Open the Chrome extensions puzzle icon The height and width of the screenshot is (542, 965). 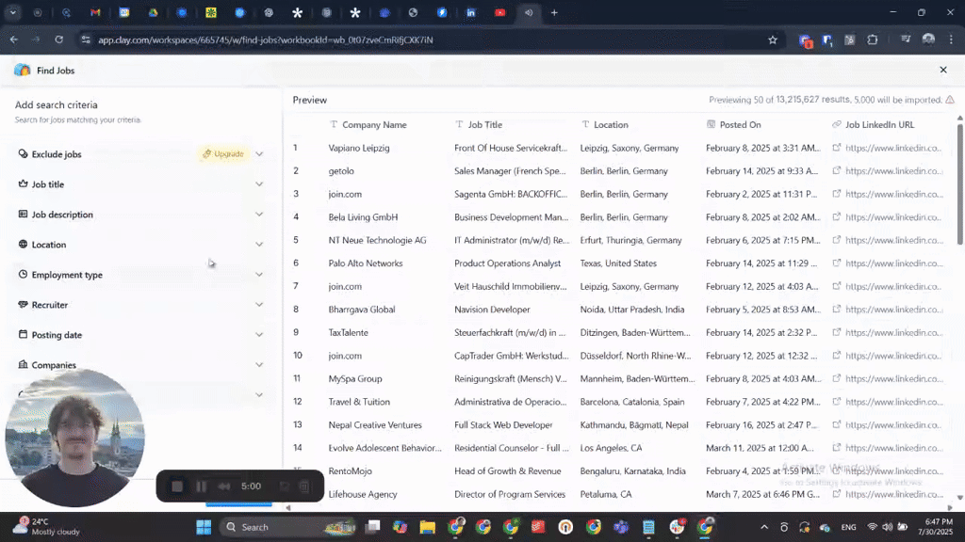pos(873,40)
